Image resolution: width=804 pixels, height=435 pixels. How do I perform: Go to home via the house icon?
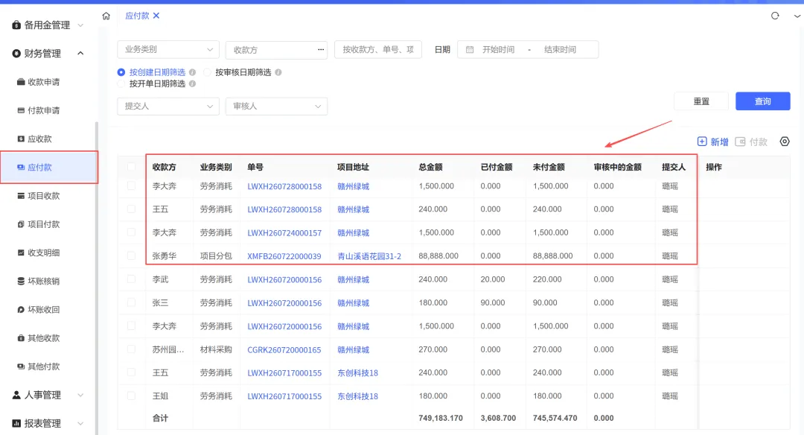point(106,16)
